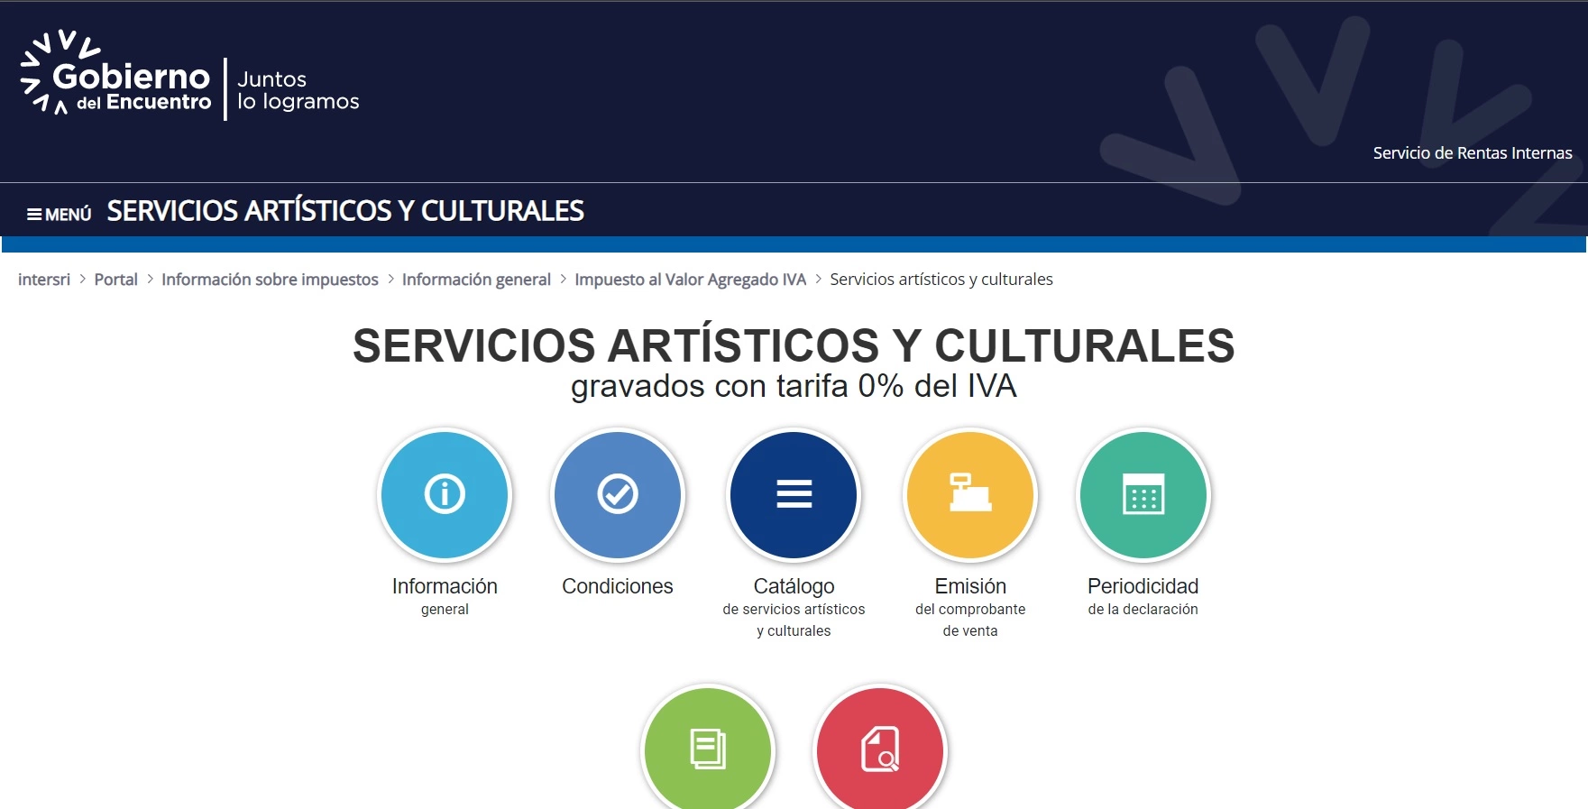Open the Información general circle icon
The height and width of the screenshot is (809, 1588).
(x=445, y=495)
